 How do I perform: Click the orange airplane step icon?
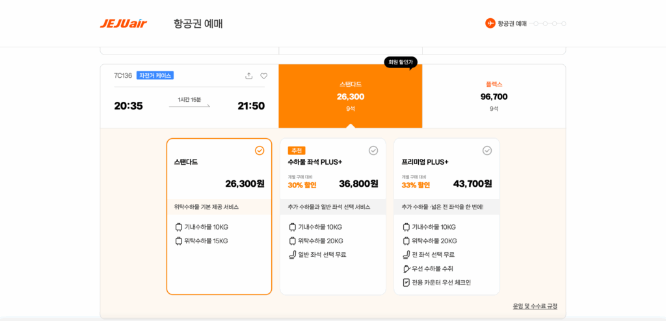point(490,23)
